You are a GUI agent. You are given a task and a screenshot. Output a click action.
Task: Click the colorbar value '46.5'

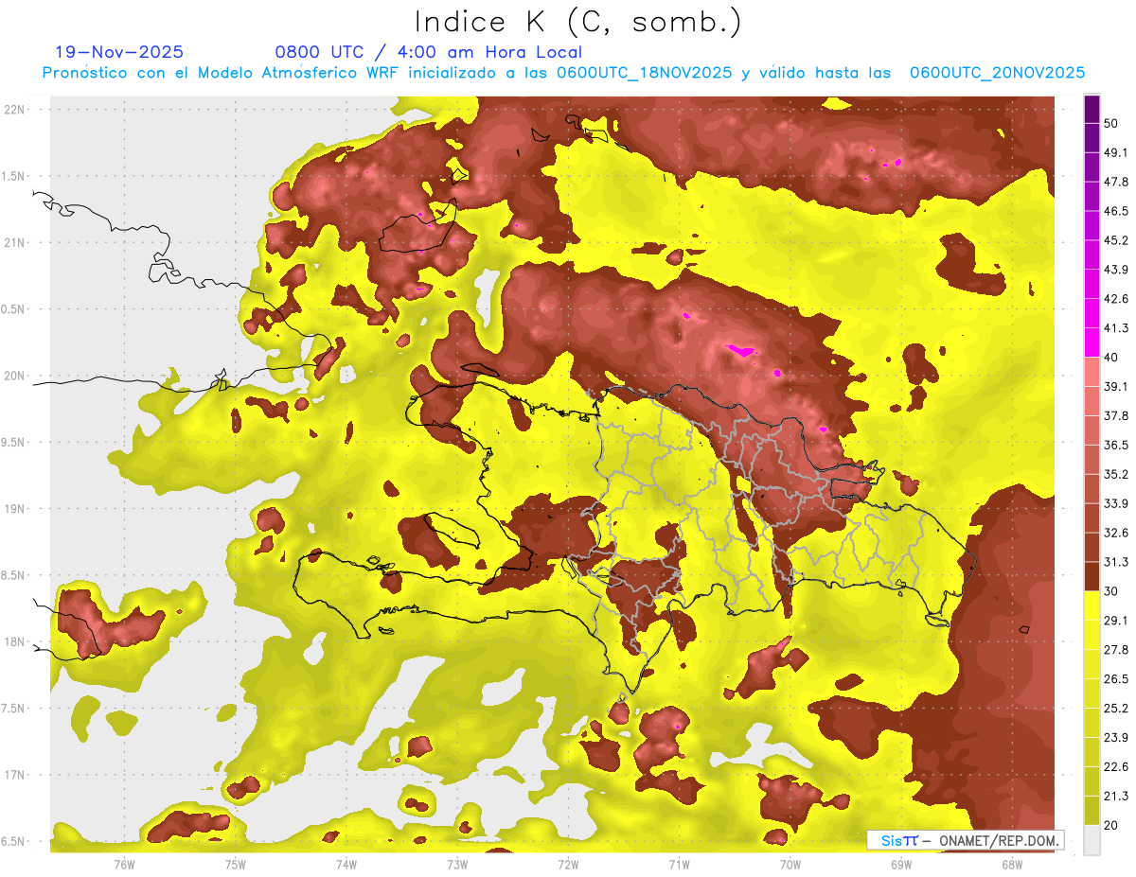[x=1115, y=211]
